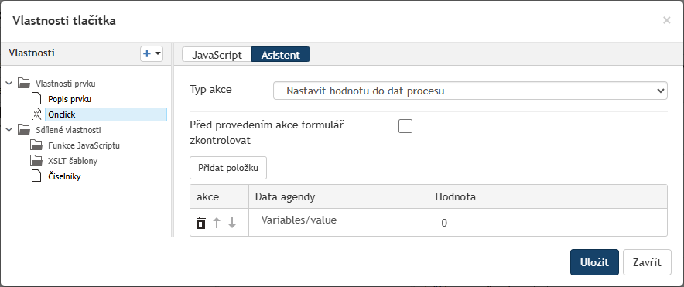Collapse the Sdílené vlastnosti tree node
Screen dimensions: 684x287
coord(9,129)
